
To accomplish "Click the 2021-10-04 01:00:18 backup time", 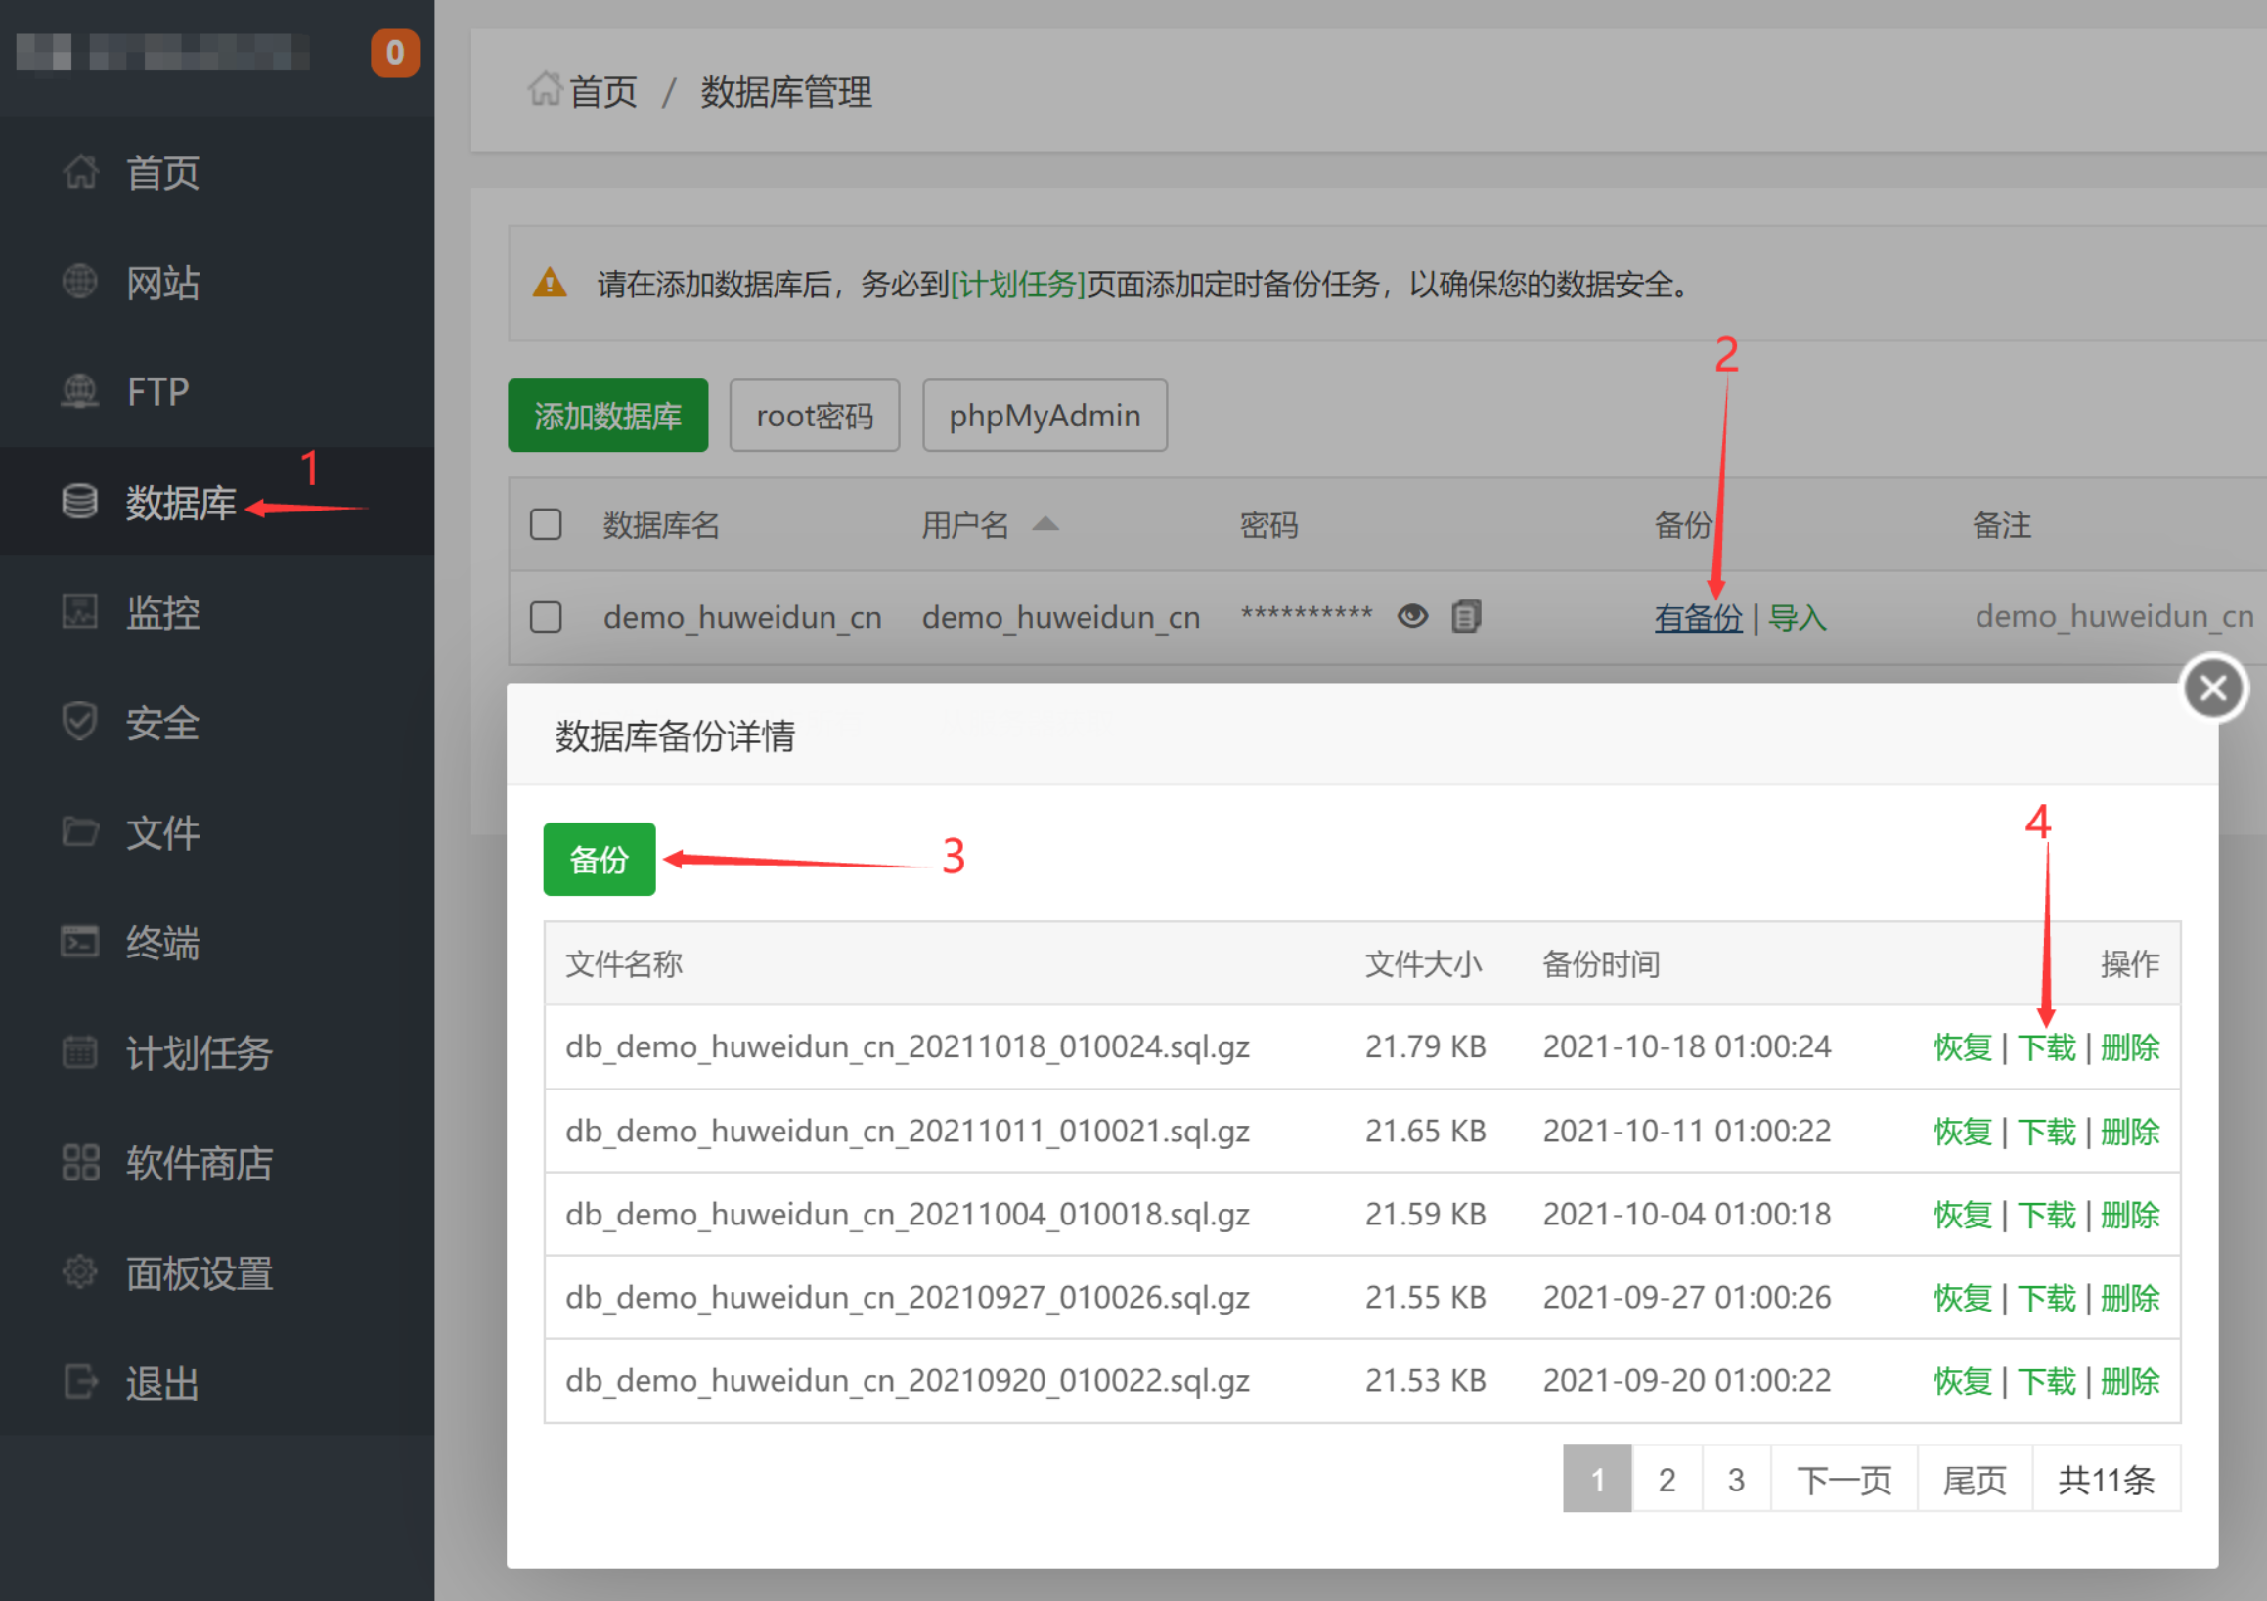I will (x=1686, y=1213).
